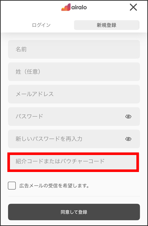Show the パスワード field contents
Viewport: 148px width, 226px height.
click(128, 117)
